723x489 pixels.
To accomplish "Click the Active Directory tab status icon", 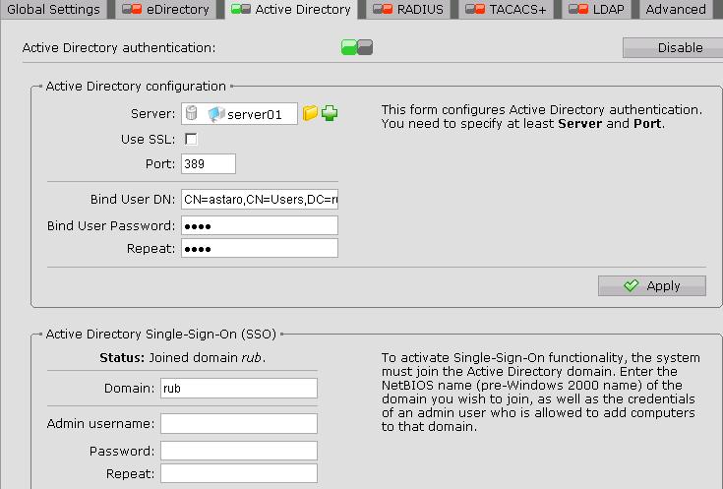I will 241,9.
